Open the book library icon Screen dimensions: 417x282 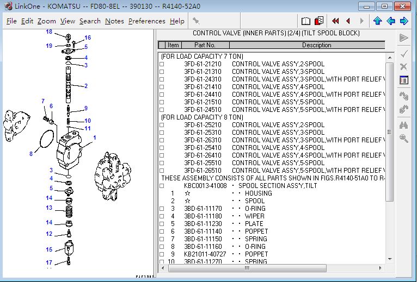pyautogui.click(x=306, y=21)
